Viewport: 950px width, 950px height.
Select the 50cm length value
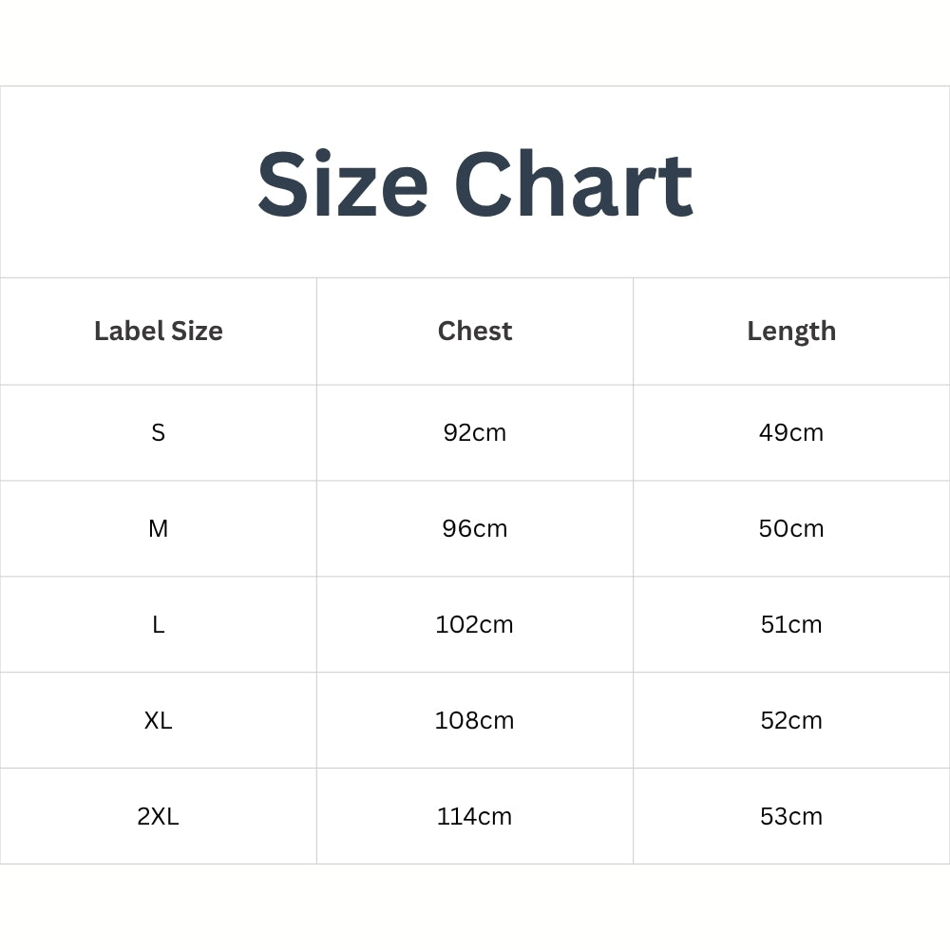(791, 529)
